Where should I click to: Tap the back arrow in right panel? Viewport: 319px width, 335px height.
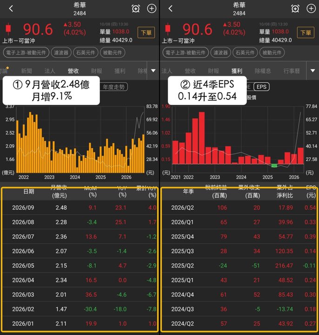click(170, 8)
